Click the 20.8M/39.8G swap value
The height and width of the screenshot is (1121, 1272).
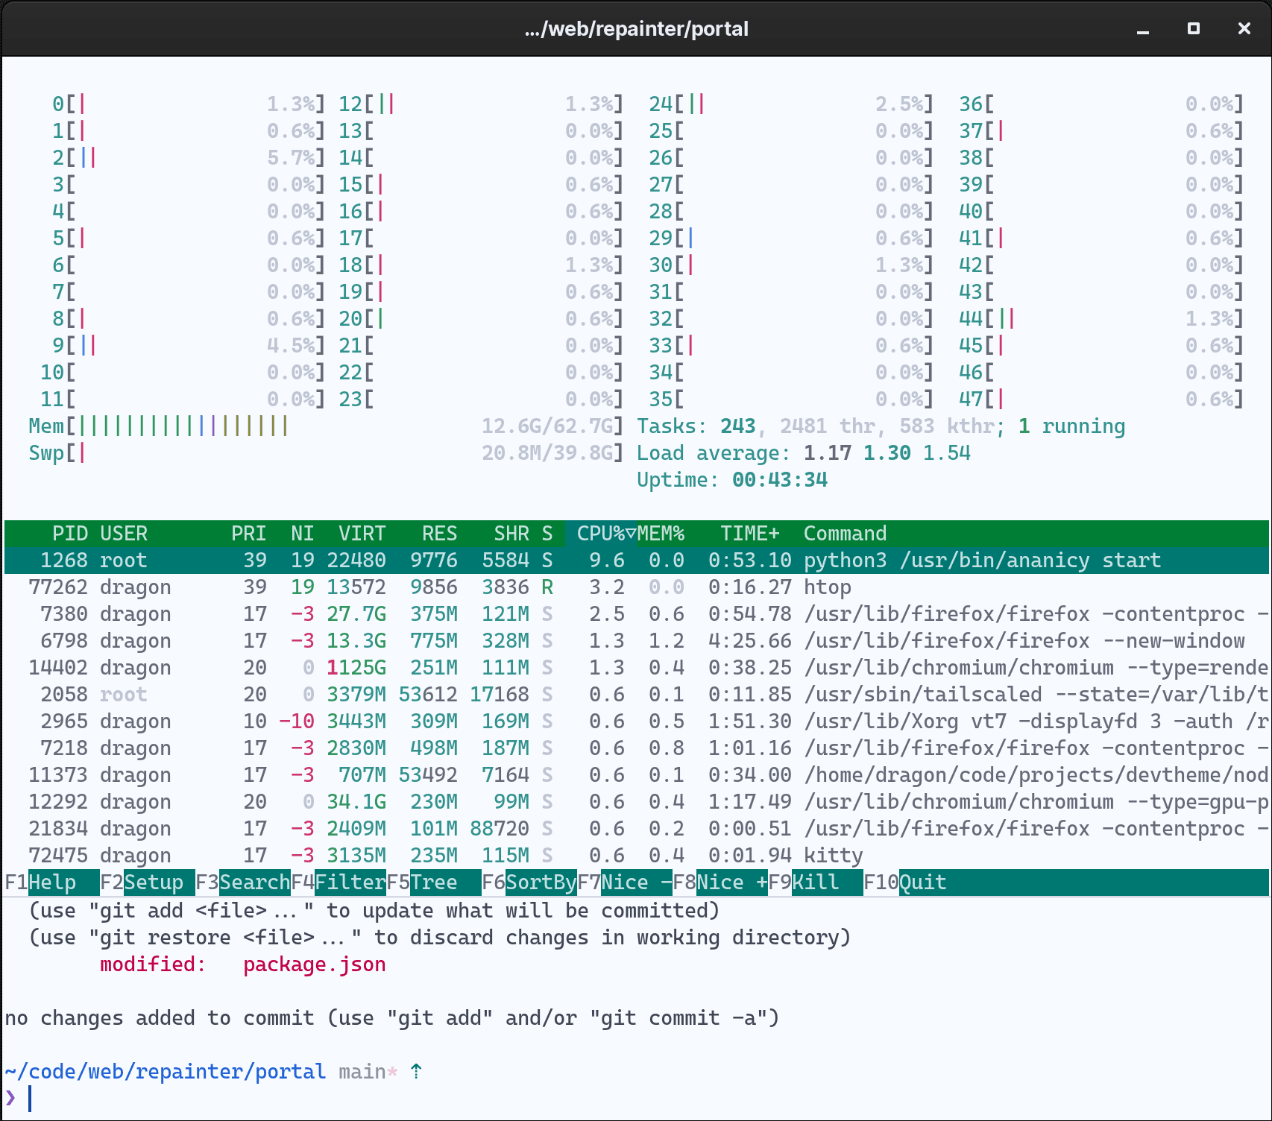(547, 453)
